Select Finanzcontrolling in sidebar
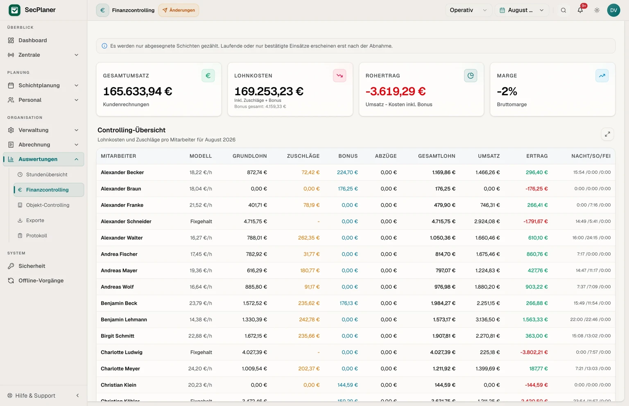Image resolution: width=629 pixels, height=406 pixels. point(49,190)
